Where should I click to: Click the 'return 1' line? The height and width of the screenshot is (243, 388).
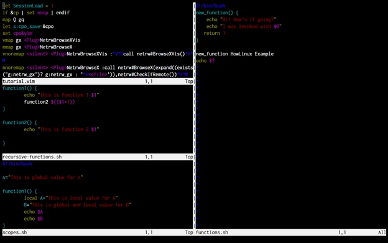tap(215, 34)
